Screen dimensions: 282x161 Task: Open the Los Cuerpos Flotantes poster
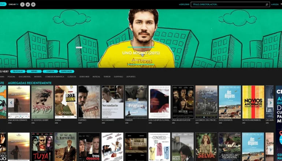(160, 102)
